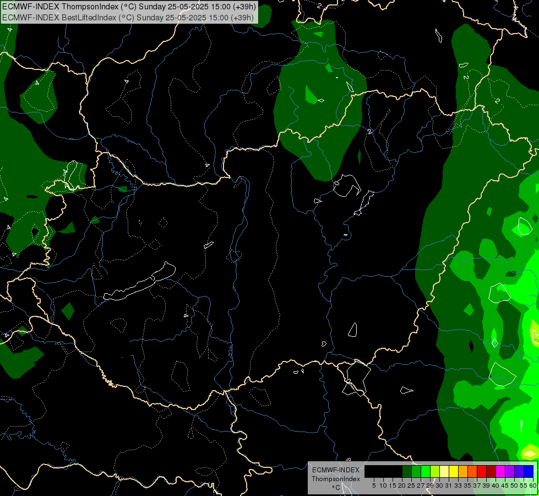Pick the yellow-green 29–30 legend swatch
Viewport: 539px width, 496px height.
coord(435,471)
